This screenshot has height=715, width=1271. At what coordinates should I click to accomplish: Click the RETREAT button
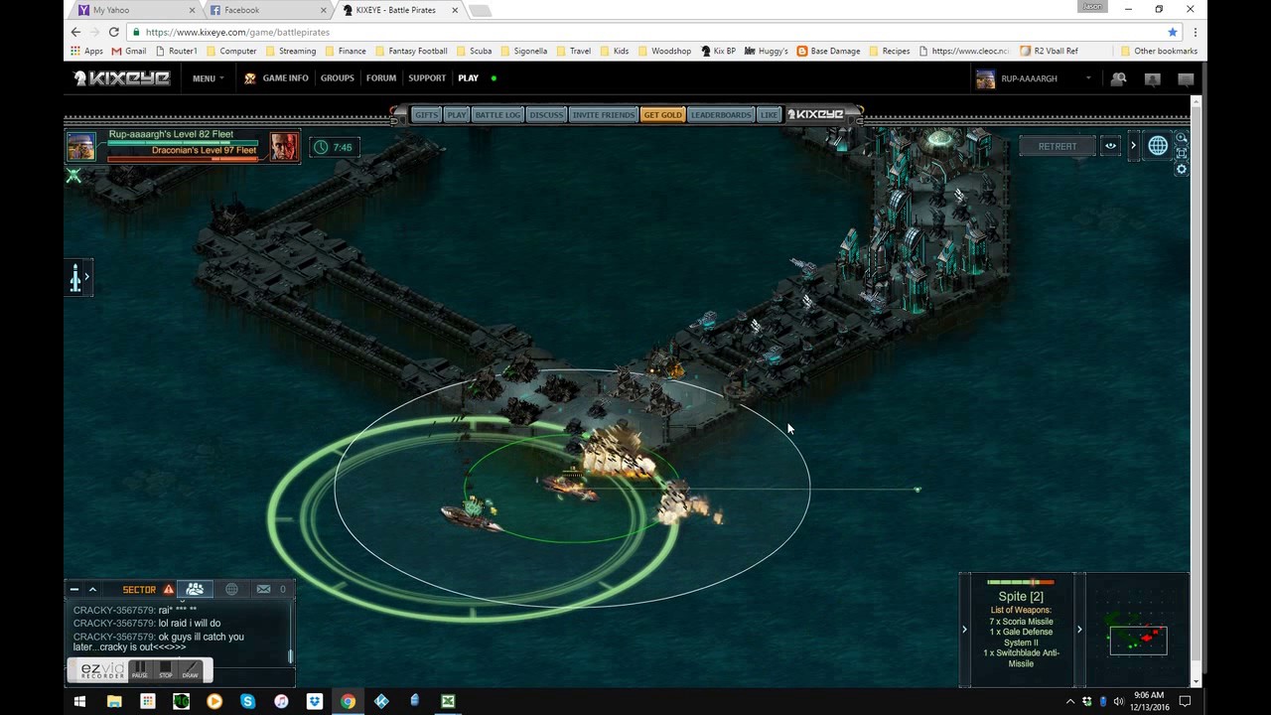pos(1058,146)
